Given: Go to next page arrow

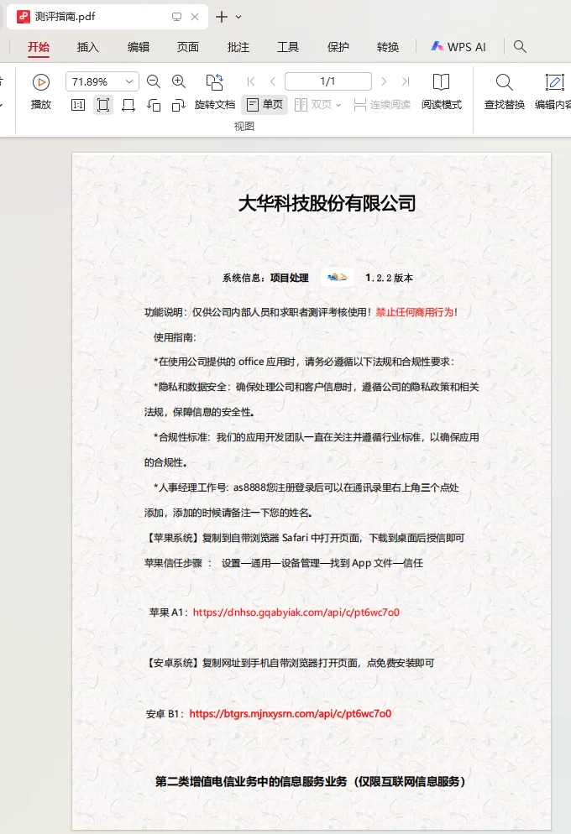Looking at the screenshot, I should point(384,81).
